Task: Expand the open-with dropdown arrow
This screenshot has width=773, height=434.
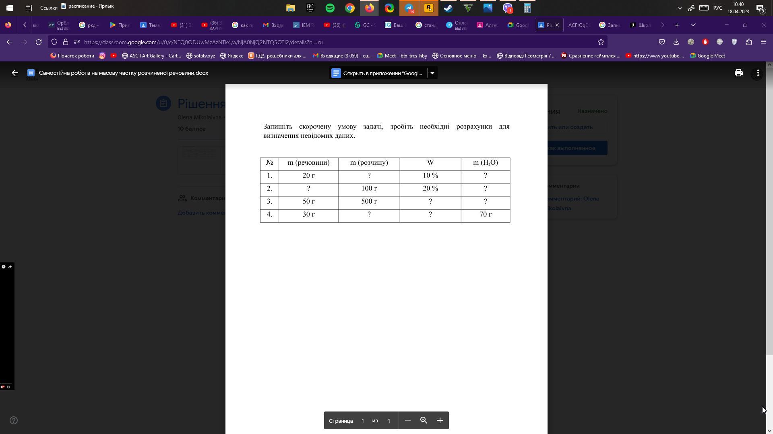Action: [x=432, y=73]
